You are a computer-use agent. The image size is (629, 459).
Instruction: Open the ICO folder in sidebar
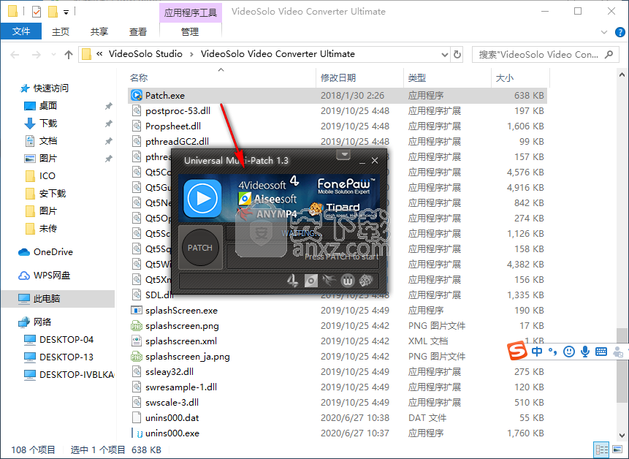point(47,175)
